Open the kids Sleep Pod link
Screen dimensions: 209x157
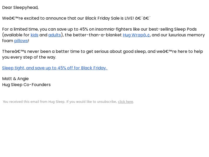34,35
